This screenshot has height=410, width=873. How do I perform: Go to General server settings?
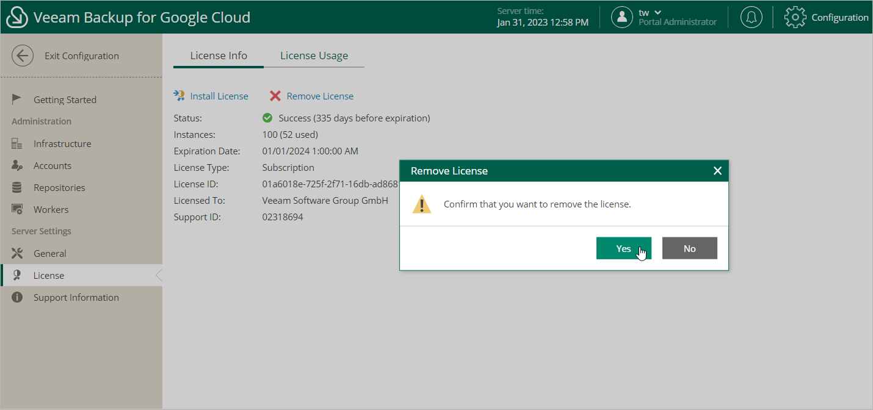(x=50, y=254)
